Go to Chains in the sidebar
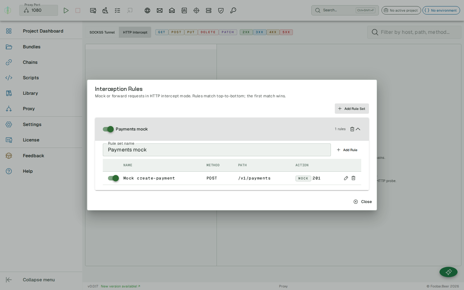Image resolution: width=464 pixels, height=290 pixels. point(41,62)
